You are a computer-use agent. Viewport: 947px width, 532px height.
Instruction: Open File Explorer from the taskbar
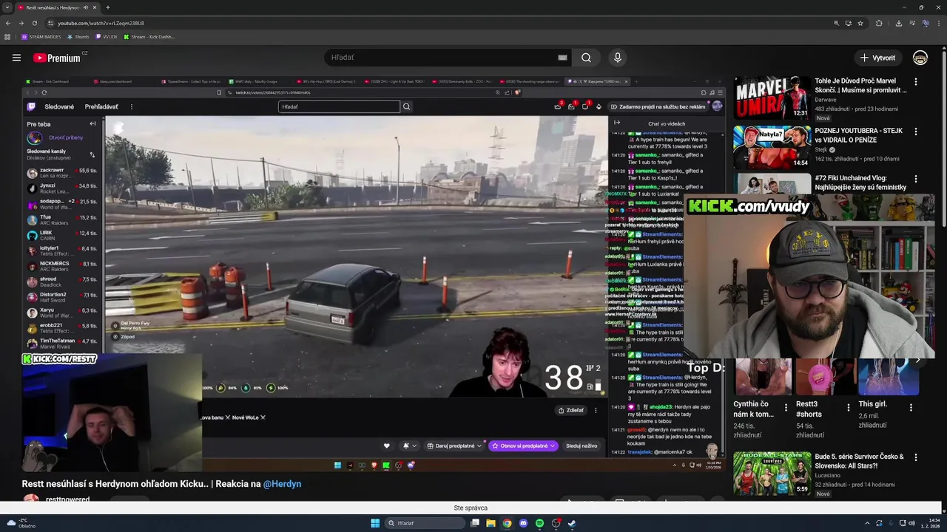pyautogui.click(x=491, y=523)
